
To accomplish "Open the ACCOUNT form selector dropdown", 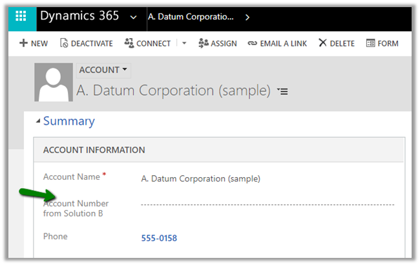I will pyautogui.click(x=125, y=70).
